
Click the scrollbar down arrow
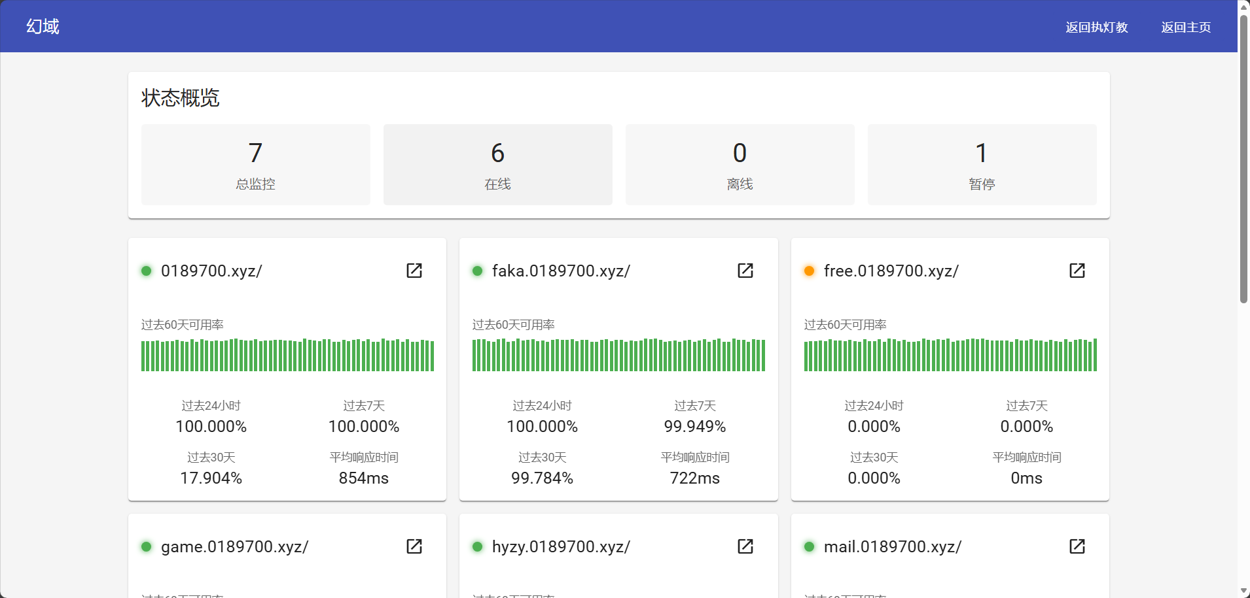tap(1243, 591)
